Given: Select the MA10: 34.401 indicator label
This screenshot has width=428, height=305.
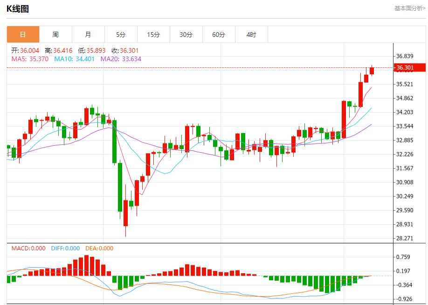Looking at the screenshot, I should (x=75, y=59).
